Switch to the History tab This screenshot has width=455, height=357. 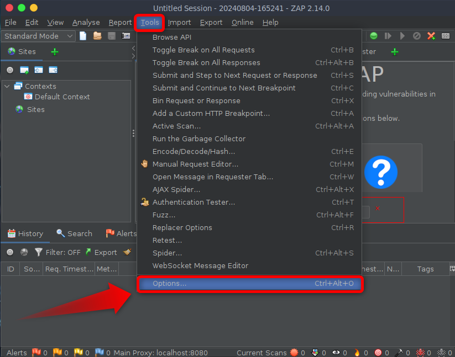(25, 233)
